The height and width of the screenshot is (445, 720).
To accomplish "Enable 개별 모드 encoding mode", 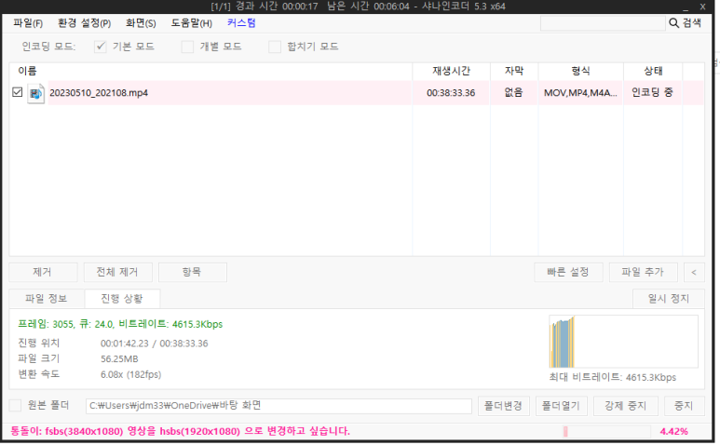I will pos(187,47).
